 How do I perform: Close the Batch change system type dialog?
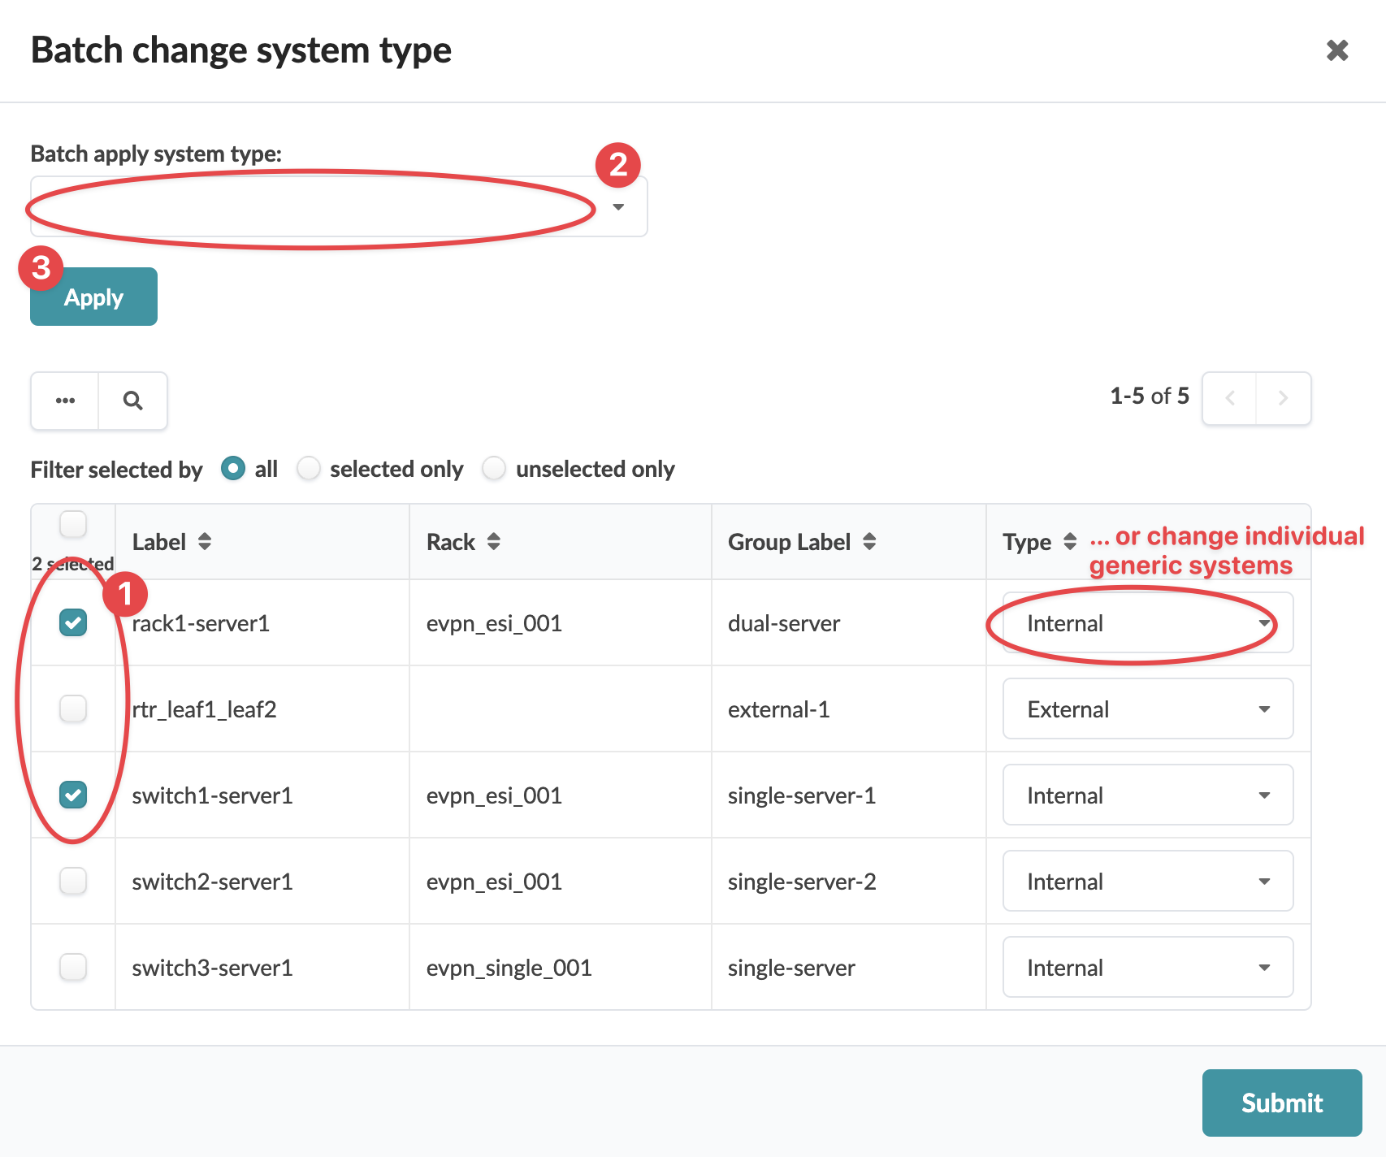[x=1336, y=50]
